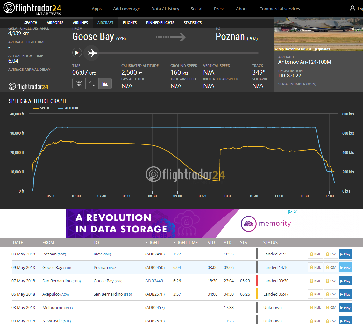Switch to the FLIGHTS tab
The width and height of the screenshot is (363, 324).
(130, 23)
